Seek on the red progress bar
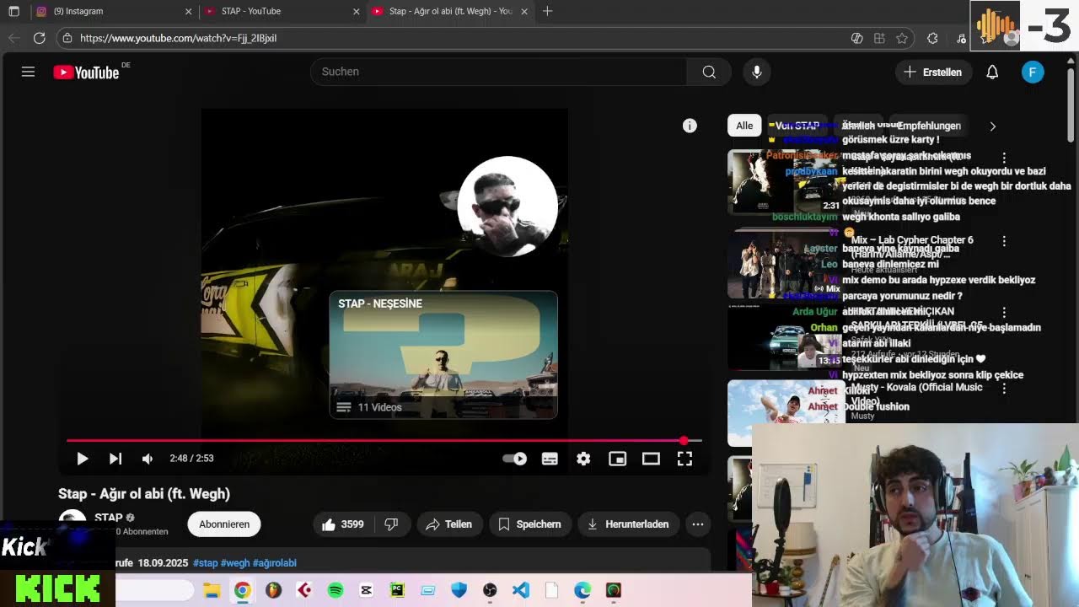Image resolution: width=1079 pixels, height=607 pixels. pyautogui.click(x=384, y=440)
